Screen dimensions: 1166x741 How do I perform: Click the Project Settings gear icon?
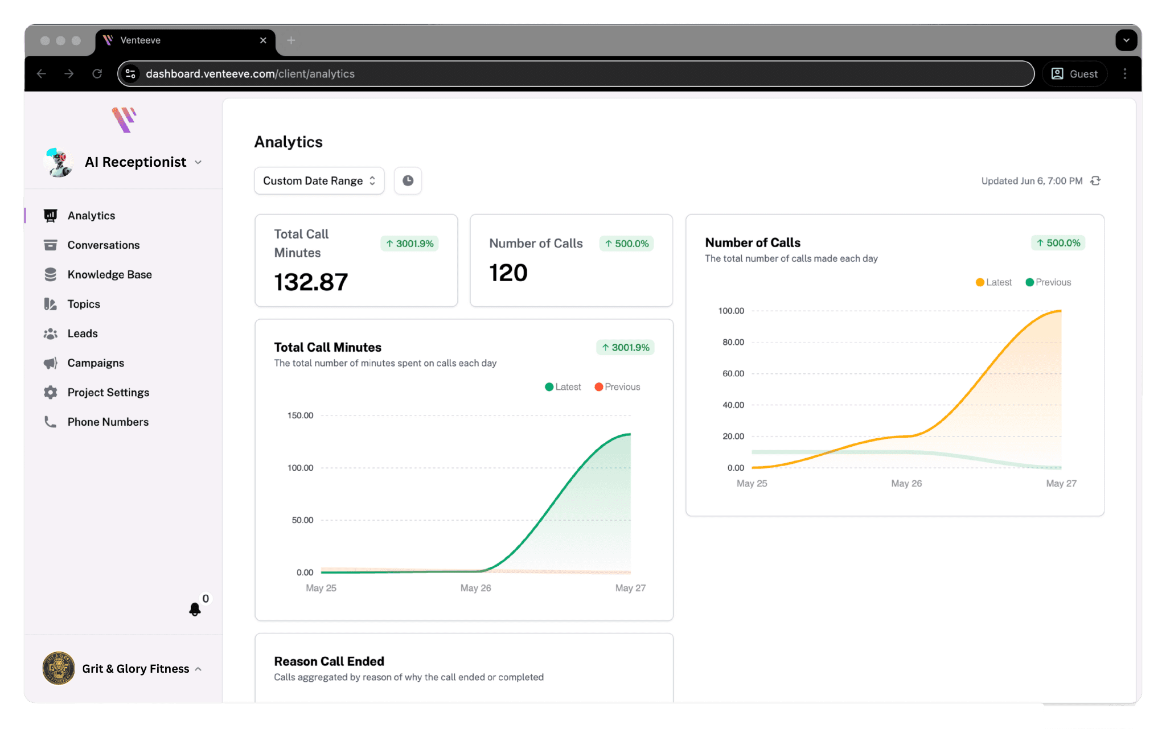[x=50, y=393]
